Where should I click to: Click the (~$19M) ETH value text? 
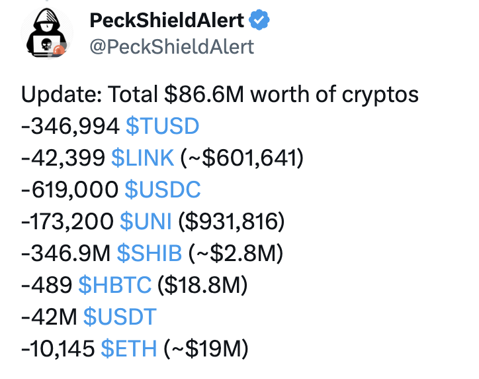pos(206,349)
